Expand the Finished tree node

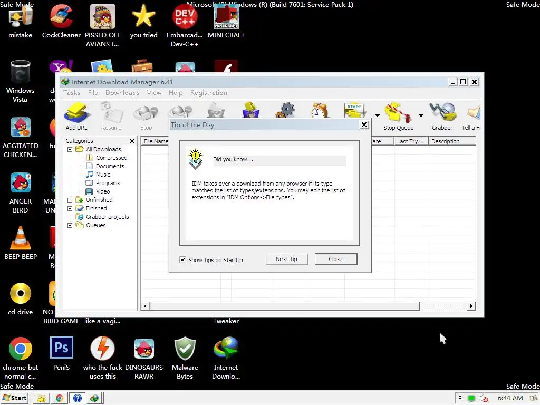[x=70, y=208]
